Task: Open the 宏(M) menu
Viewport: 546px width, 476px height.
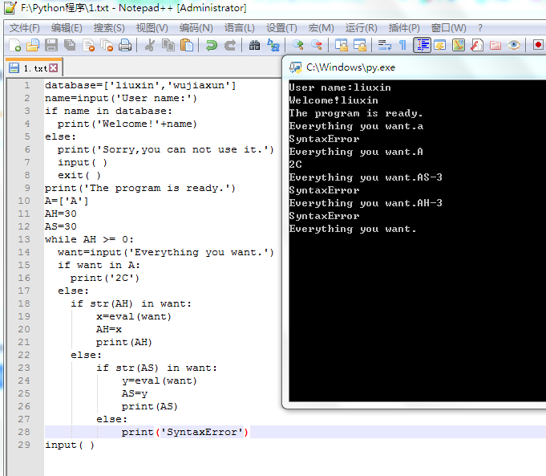Action: click(x=321, y=28)
